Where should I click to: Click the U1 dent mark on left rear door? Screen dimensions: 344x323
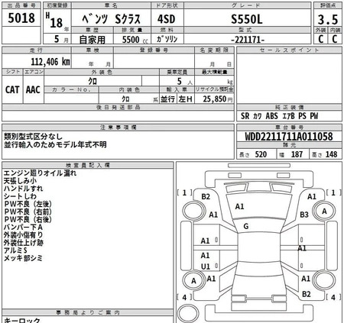(x=206, y=266)
